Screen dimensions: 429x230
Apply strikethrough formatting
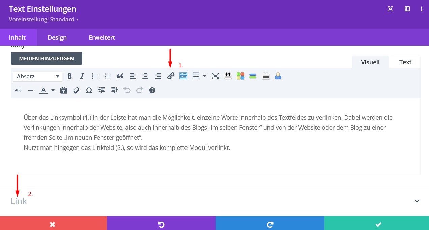(x=18, y=90)
